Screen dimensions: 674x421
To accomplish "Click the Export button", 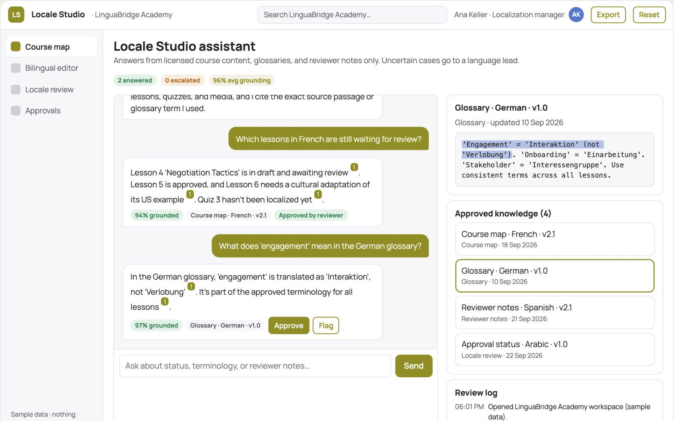I will tap(608, 15).
